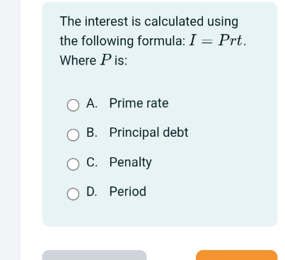Image resolution: width=285 pixels, height=260 pixels.
Task: Click the gray button below the question
Action: click(94, 255)
